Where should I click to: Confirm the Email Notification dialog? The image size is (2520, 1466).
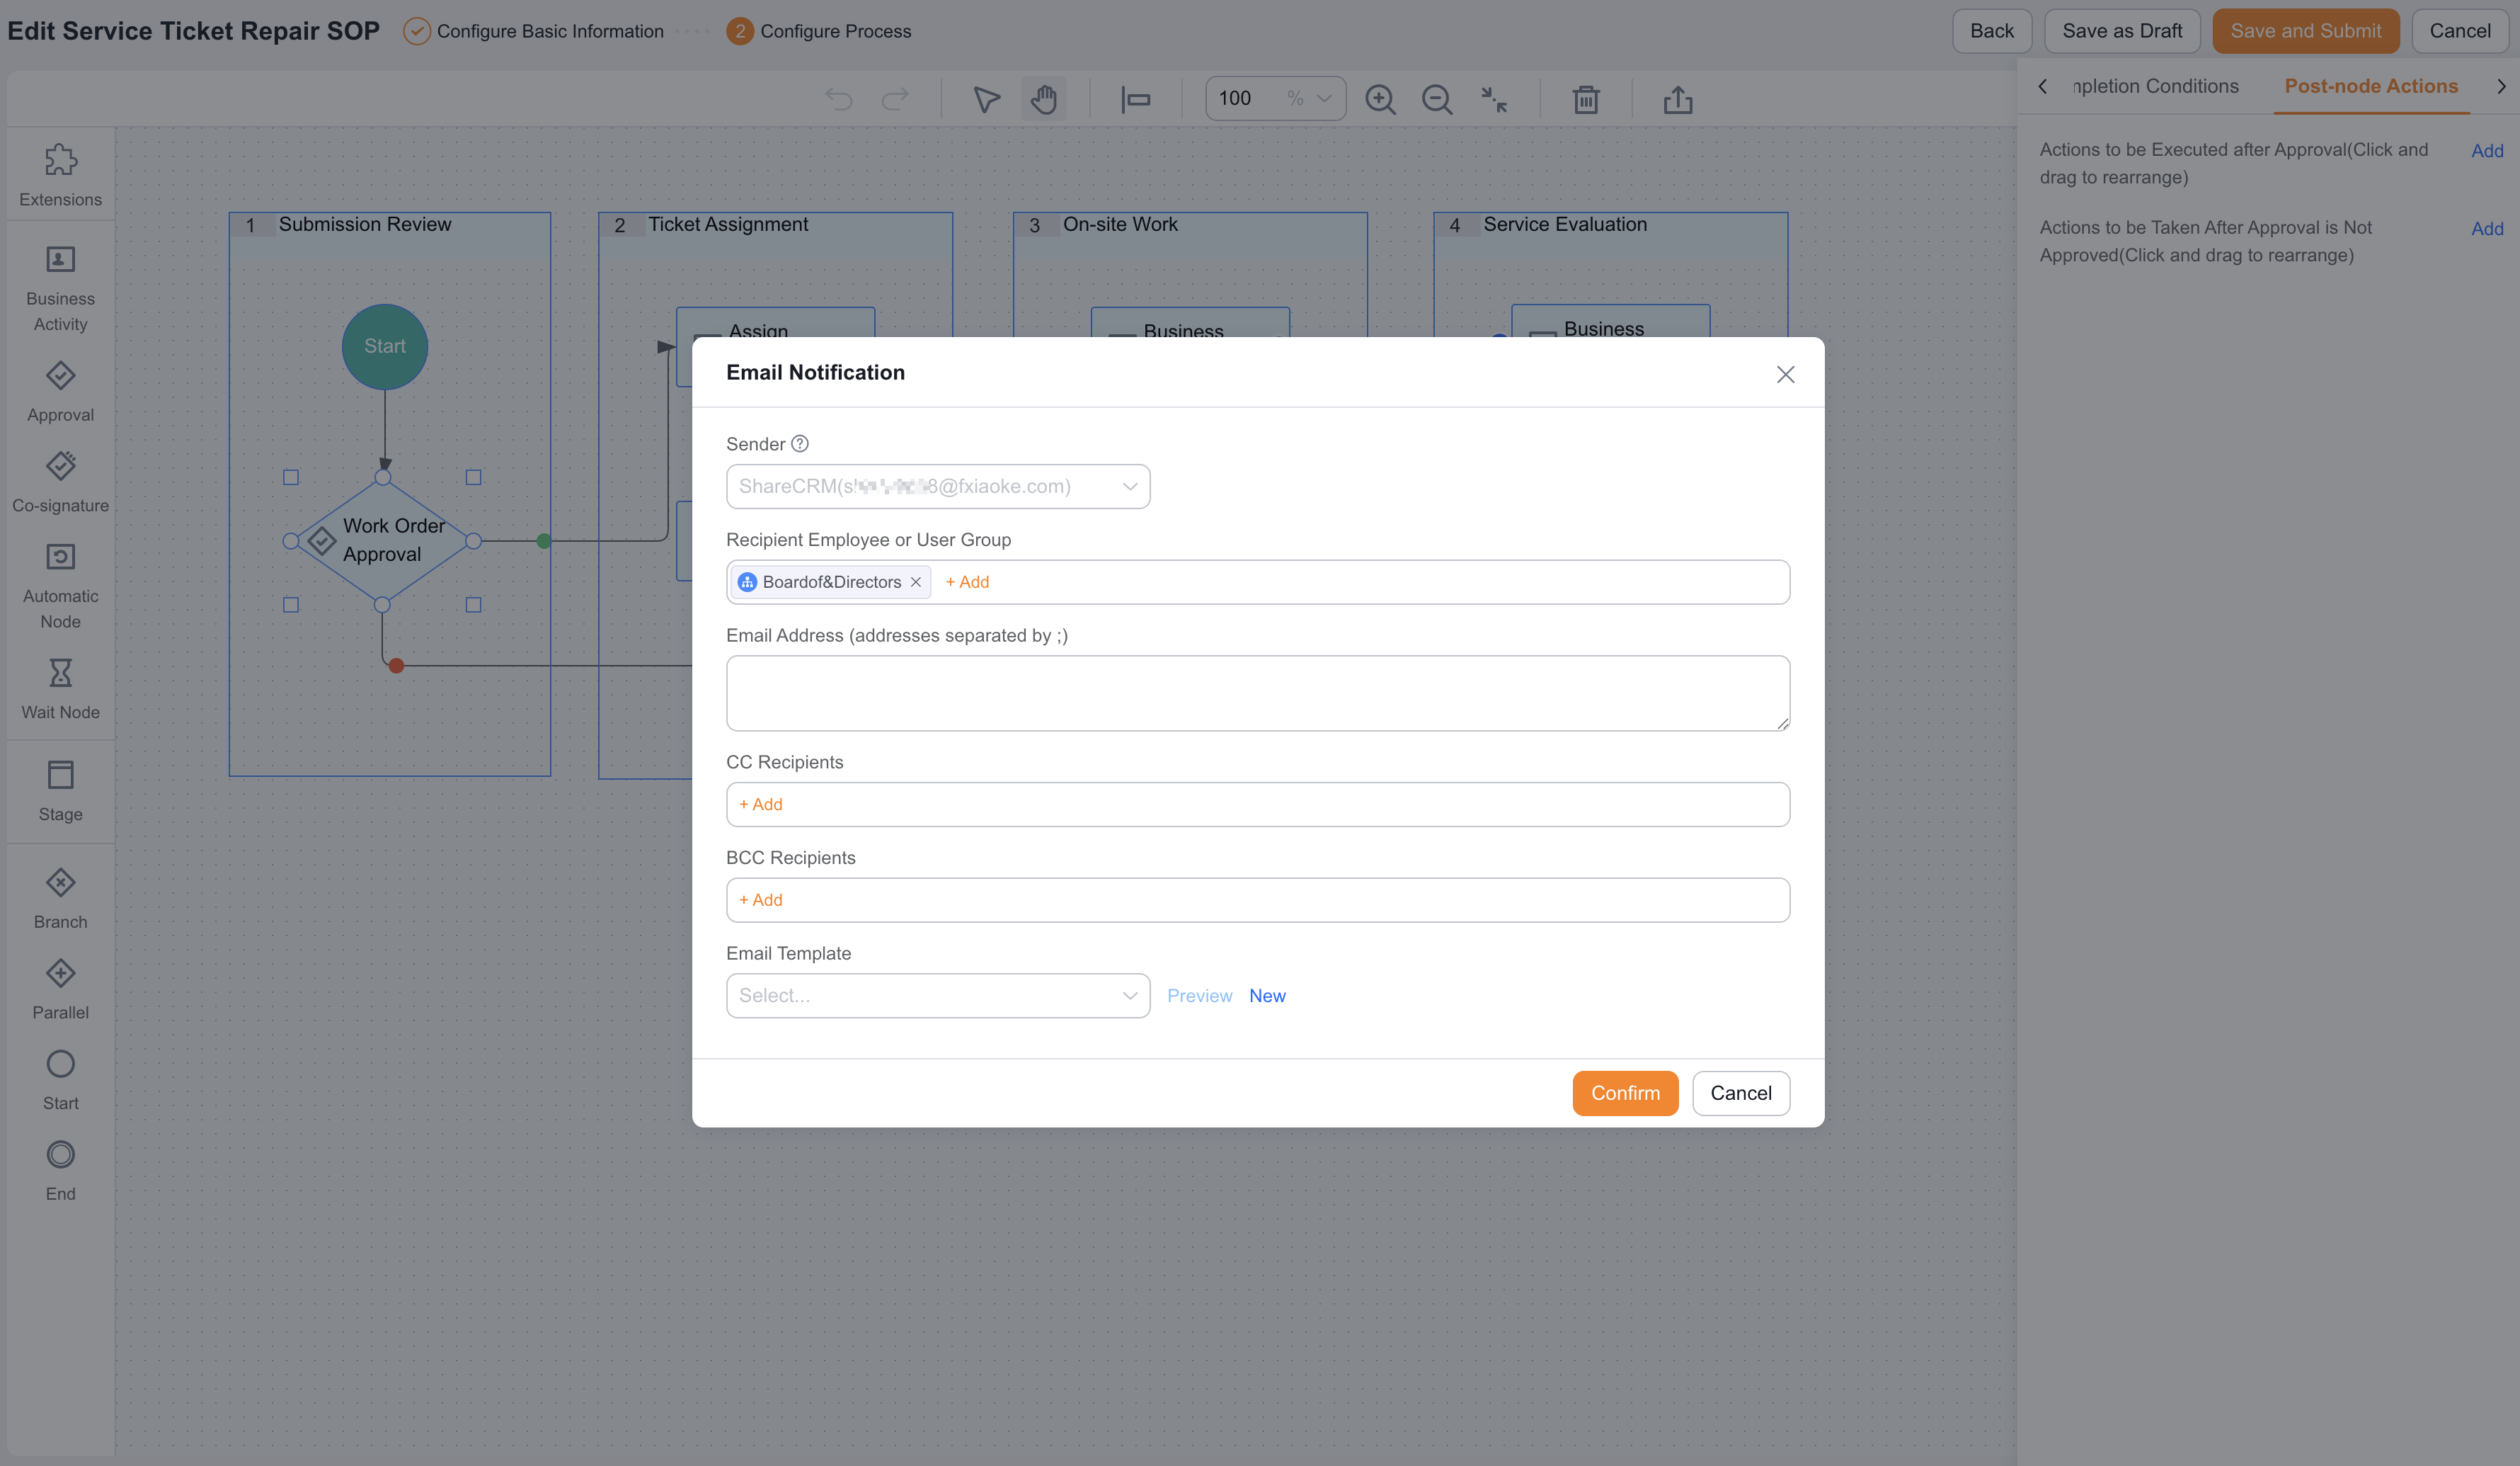point(1625,1093)
